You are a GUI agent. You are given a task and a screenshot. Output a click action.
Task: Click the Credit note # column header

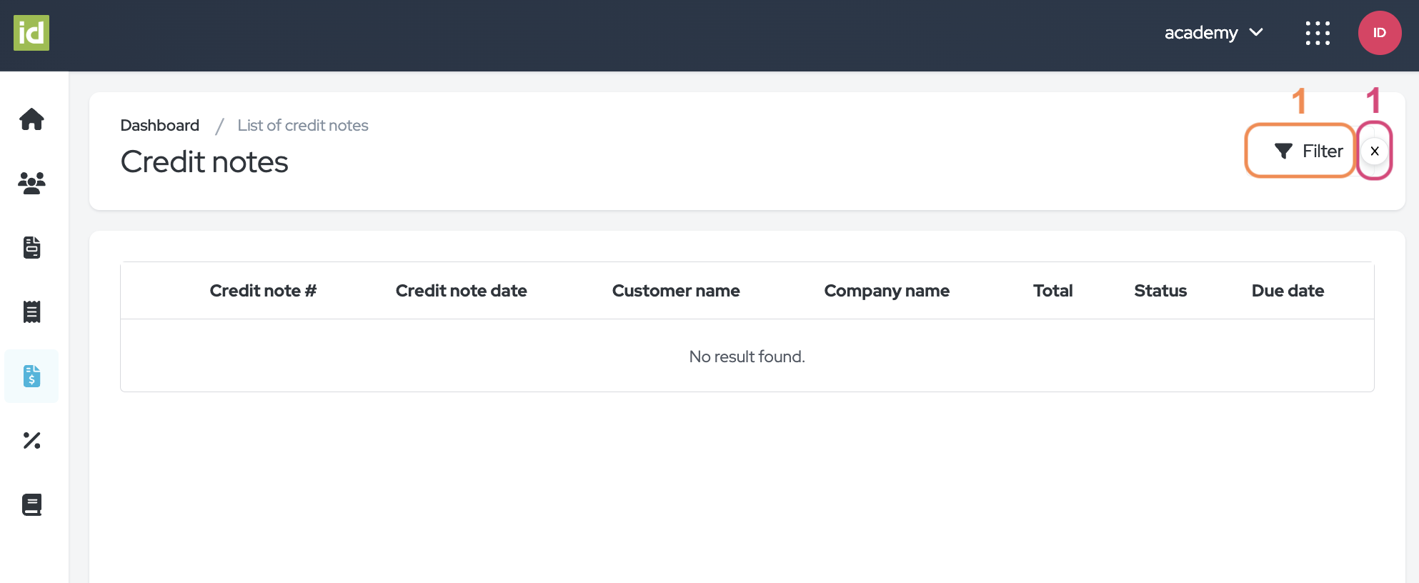click(x=263, y=291)
